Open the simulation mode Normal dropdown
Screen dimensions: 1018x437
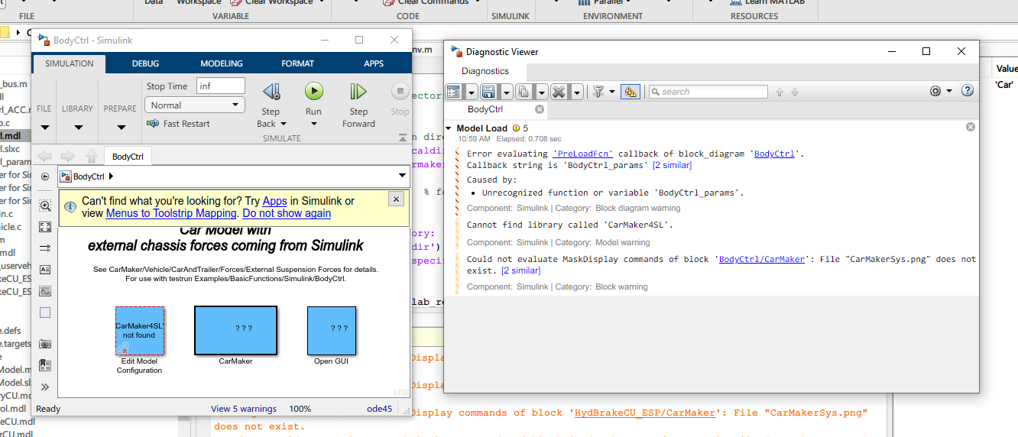coord(195,105)
